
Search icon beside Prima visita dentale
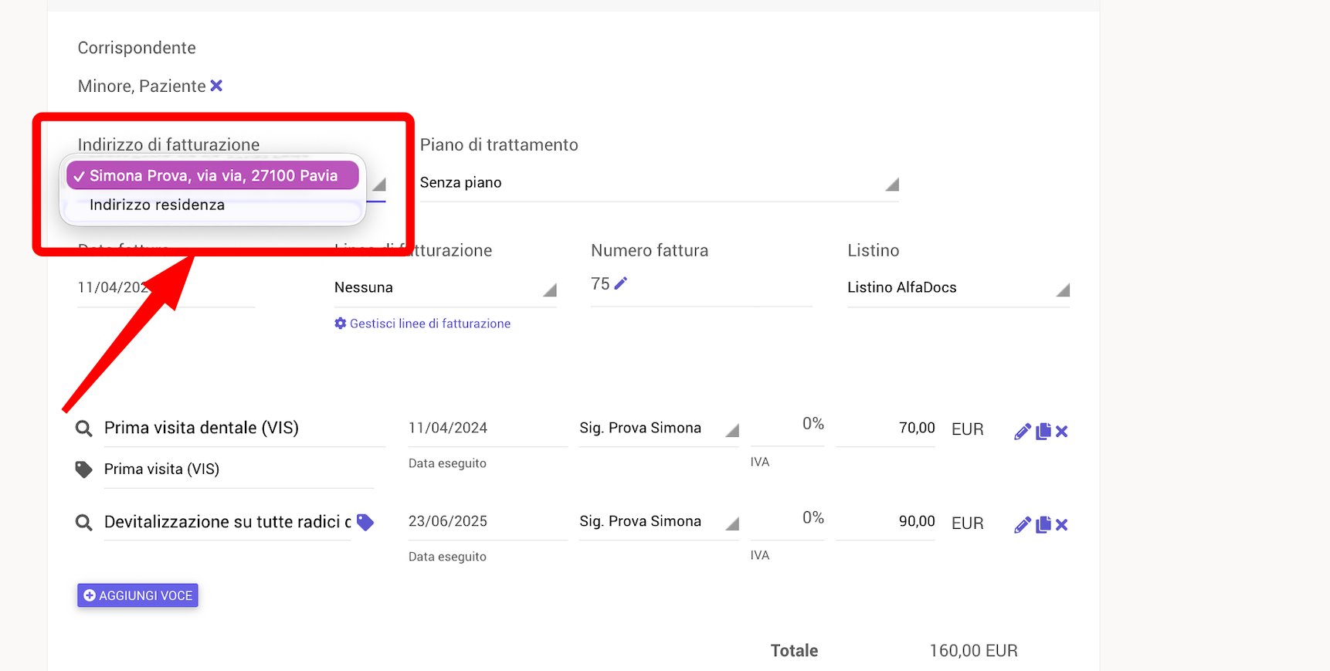point(83,429)
